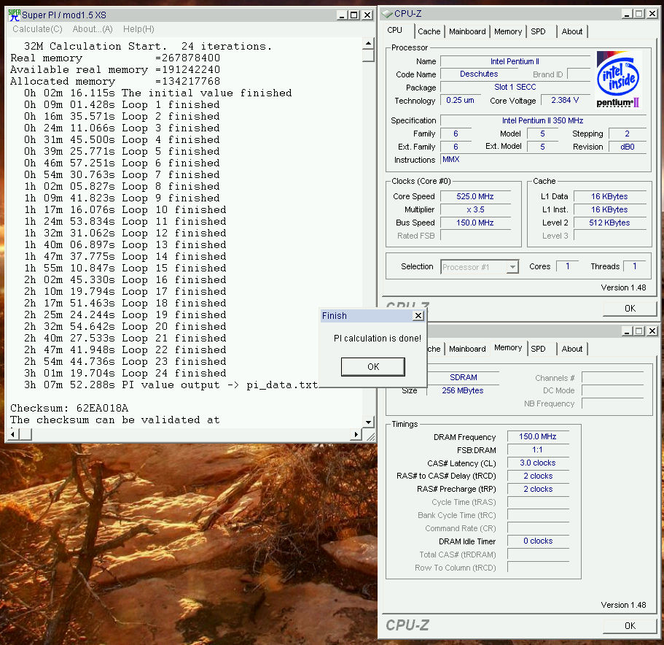Click the CPU-Z title bar icon

386,14
